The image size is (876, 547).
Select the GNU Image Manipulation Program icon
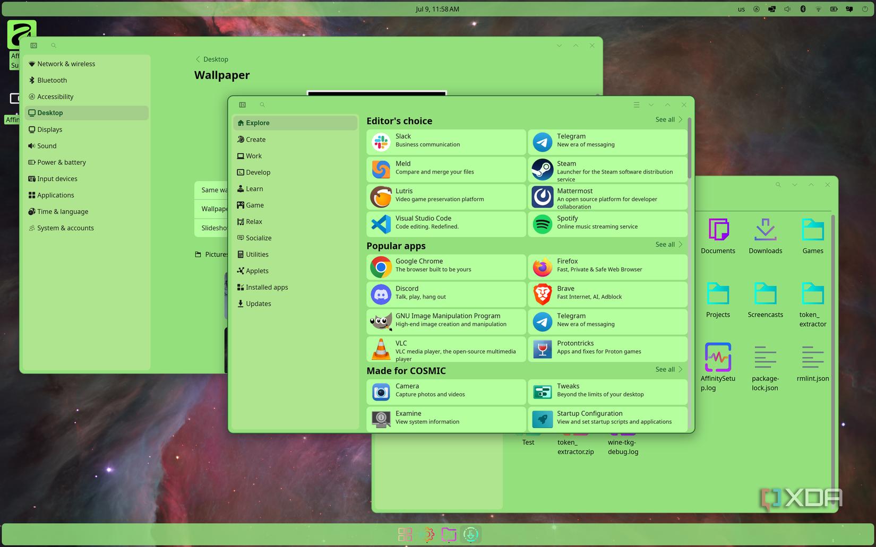click(381, 322)
